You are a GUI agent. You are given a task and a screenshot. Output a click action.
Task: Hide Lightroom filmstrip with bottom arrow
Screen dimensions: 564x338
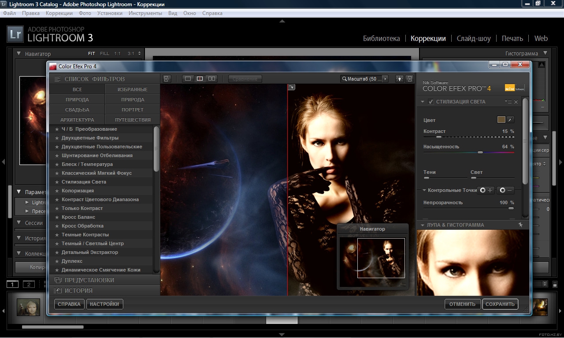[282, 334]
